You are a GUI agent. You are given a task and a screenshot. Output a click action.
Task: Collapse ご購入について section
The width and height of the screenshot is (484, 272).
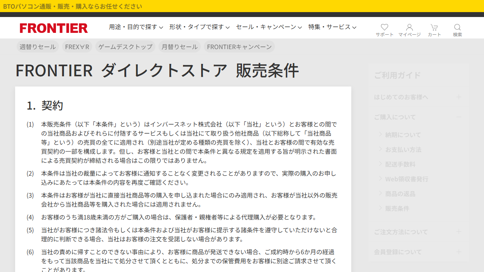pos(418,117)
